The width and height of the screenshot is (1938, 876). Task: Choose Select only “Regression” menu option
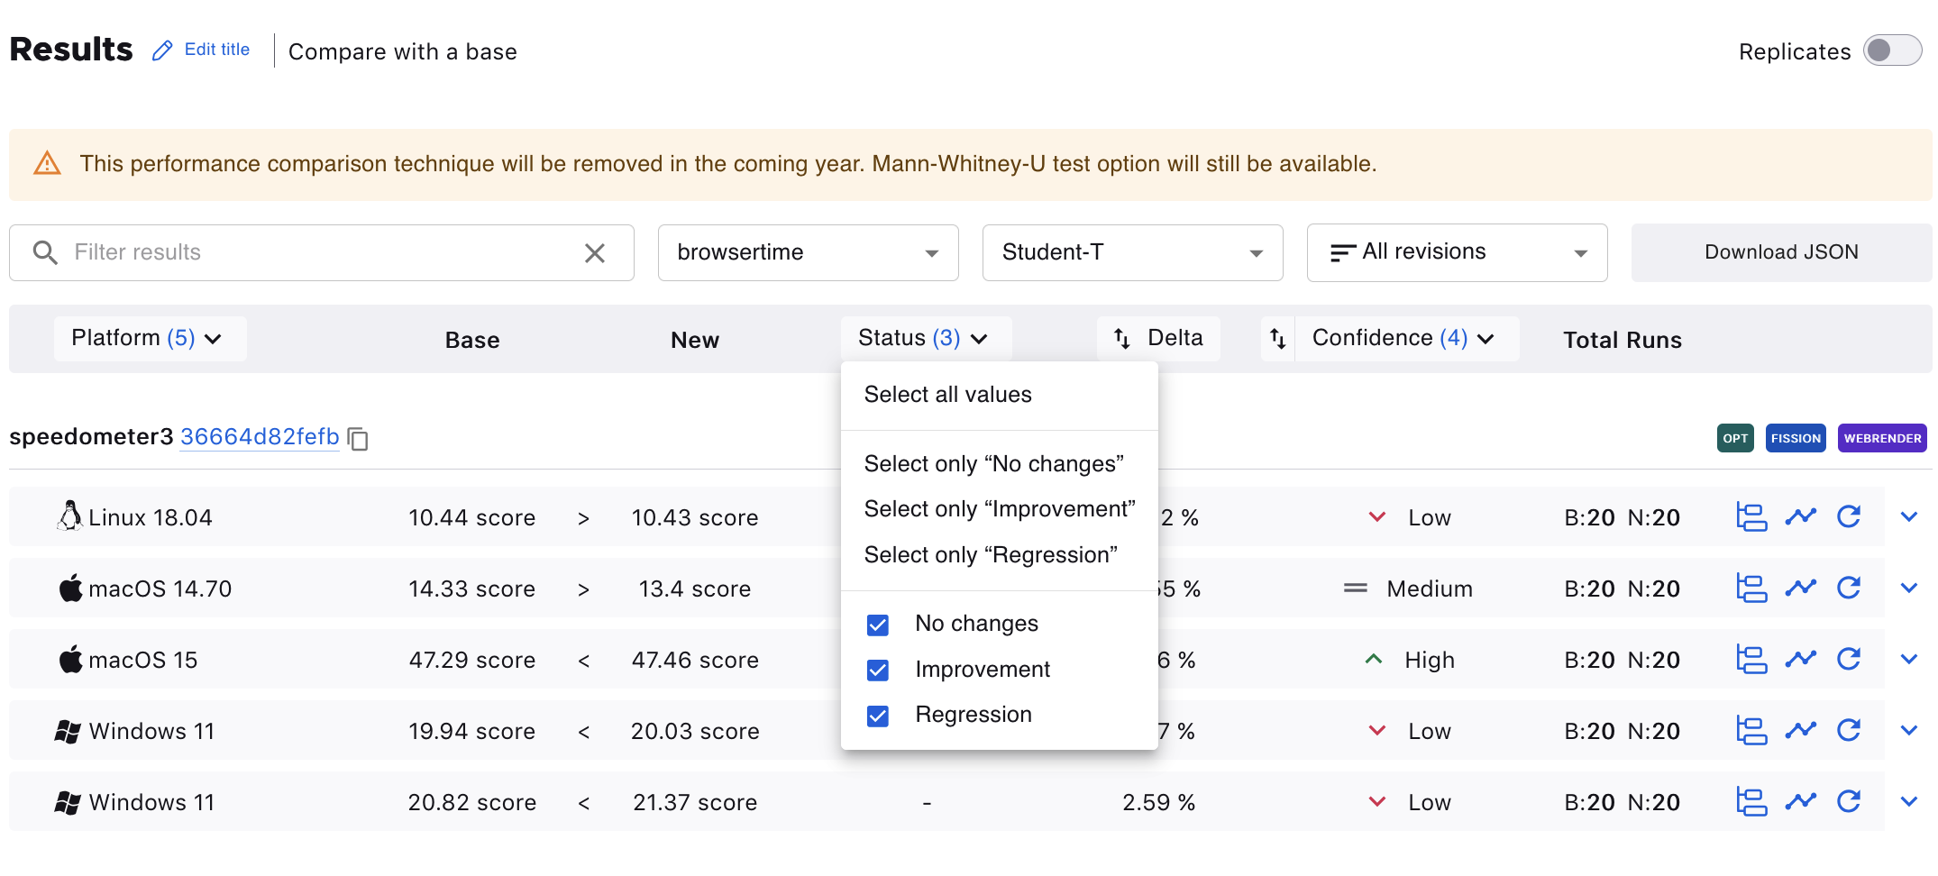(991, 555)
